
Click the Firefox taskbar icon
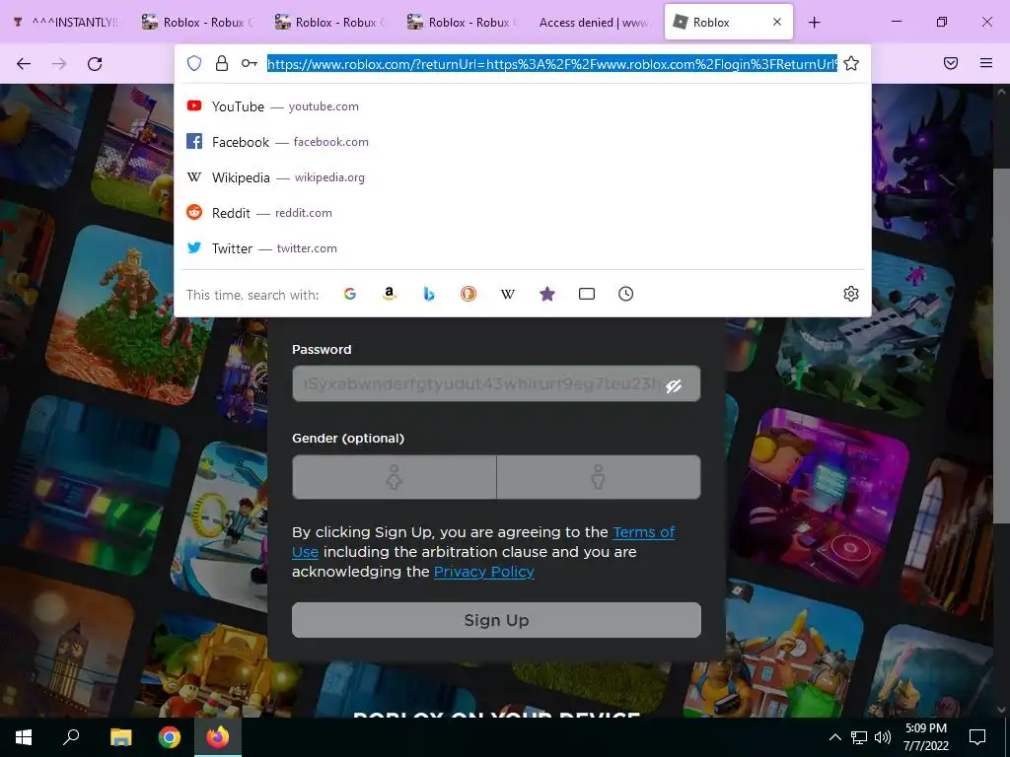tap(218, 737)
